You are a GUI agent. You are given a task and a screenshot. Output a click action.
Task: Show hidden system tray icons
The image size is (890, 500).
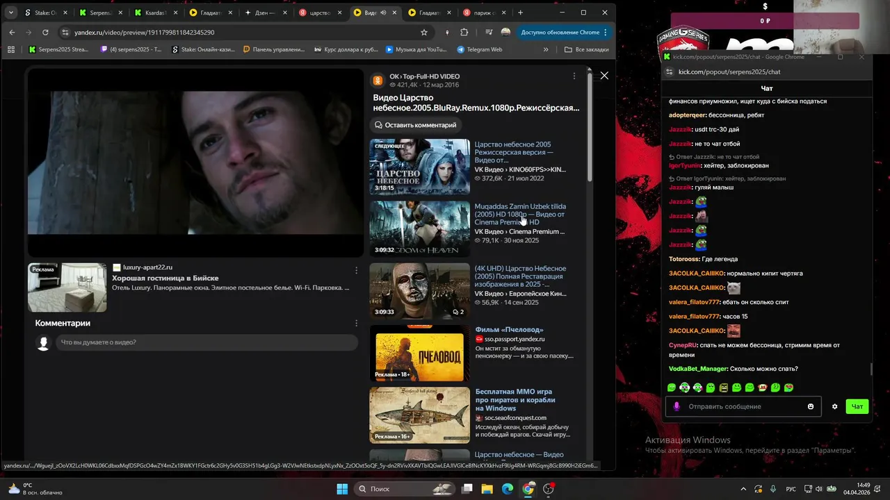743,489
